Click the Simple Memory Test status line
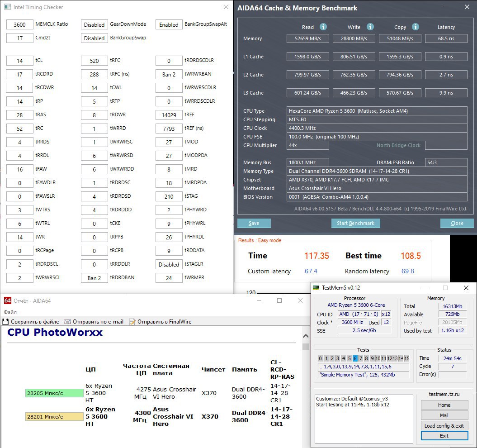This screenshot has width=477, height=448. tap(363, 375)
